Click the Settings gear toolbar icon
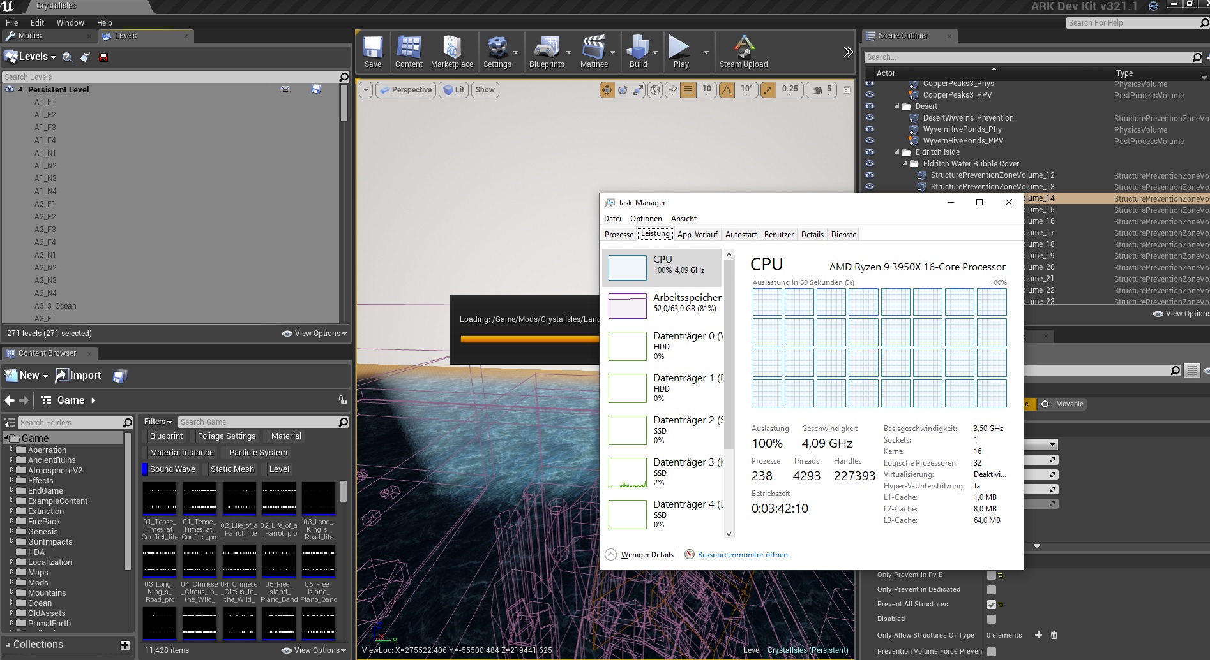This screenshot has width=1210, height=660. (x=497, y=52)
